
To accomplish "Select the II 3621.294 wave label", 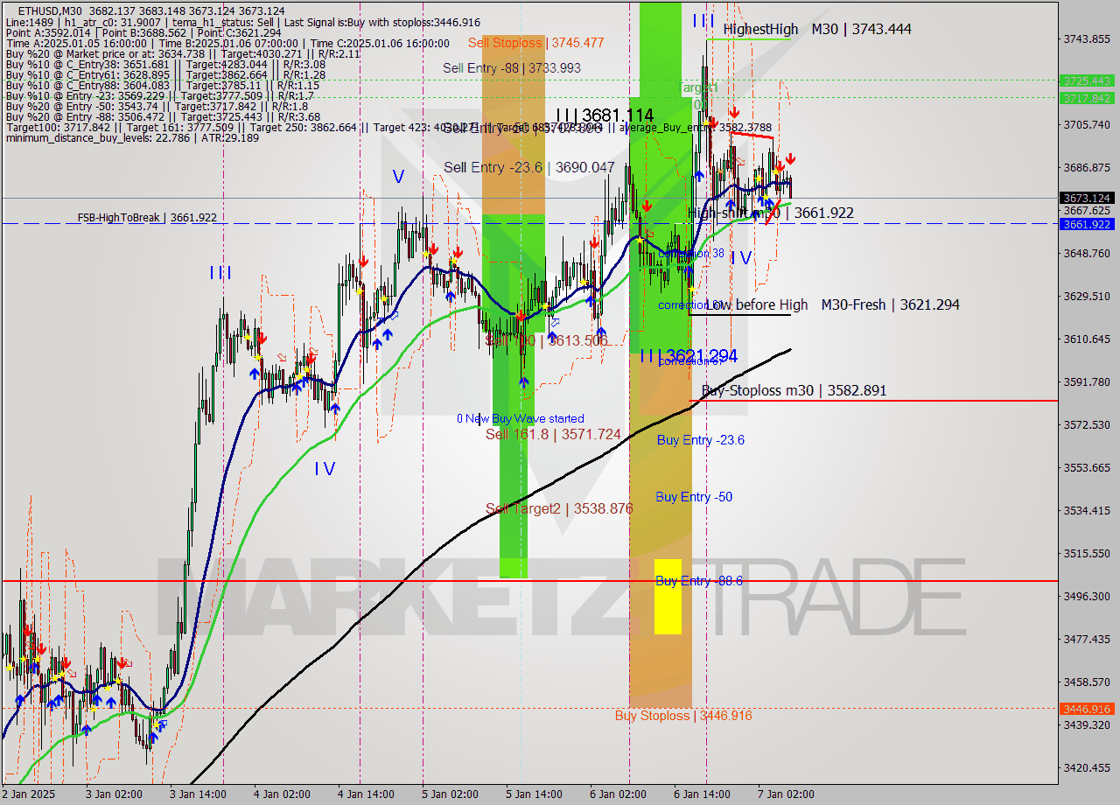I will pos(689,355).
